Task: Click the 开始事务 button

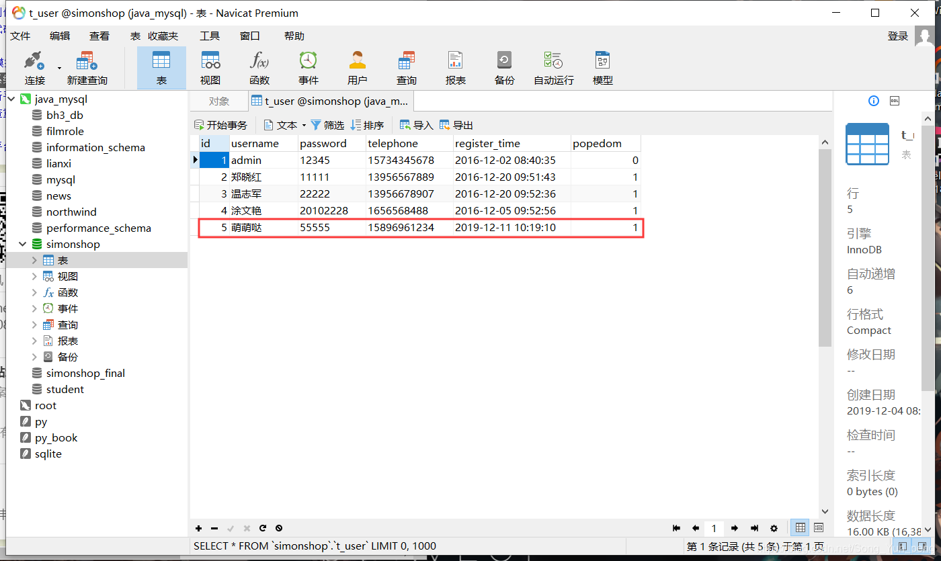Action: click(x=220, y=125)
